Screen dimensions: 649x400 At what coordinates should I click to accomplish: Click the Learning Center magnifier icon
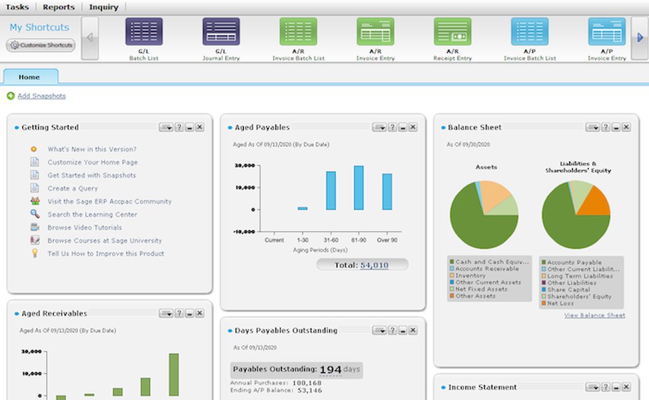[35, 214]
